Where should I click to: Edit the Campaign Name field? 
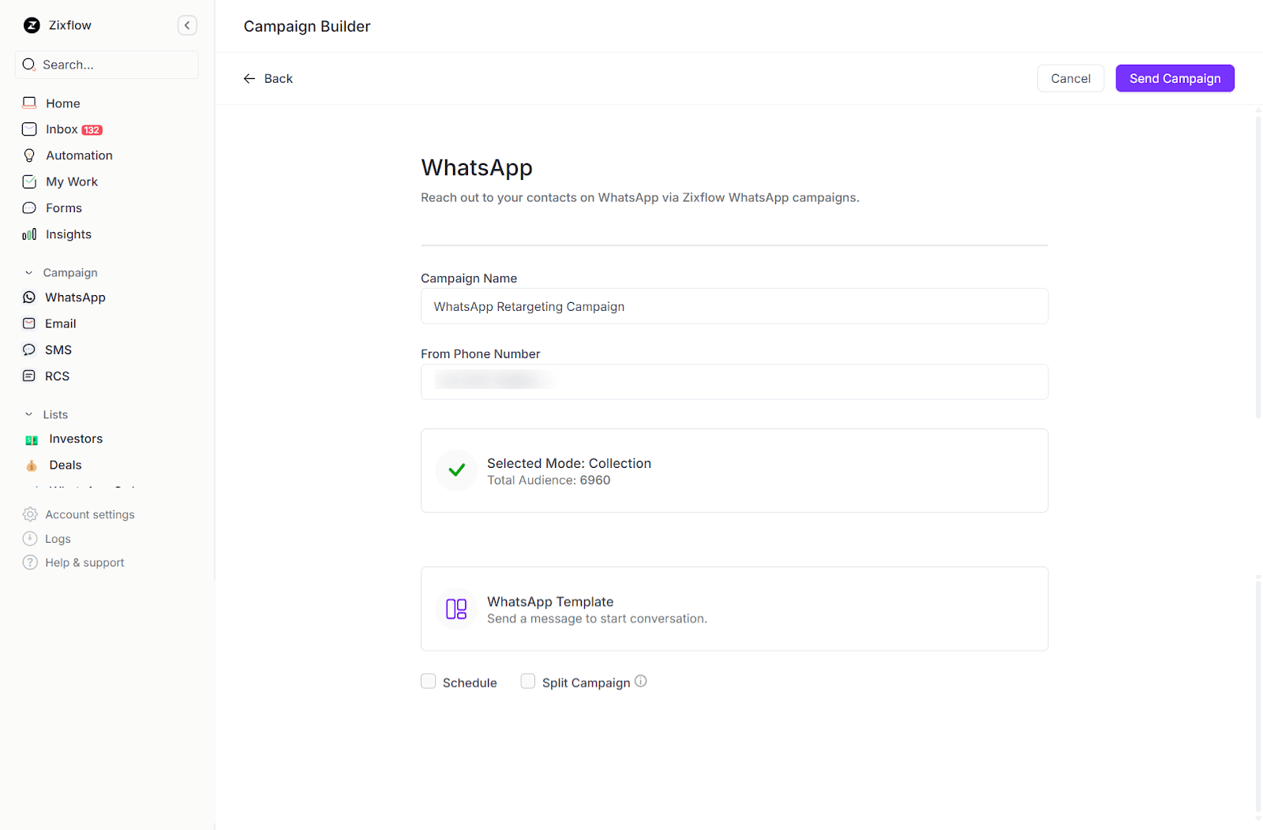(734, 306)
